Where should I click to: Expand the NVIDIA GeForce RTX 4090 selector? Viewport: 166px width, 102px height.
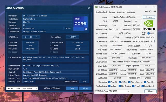pos(112,91)
